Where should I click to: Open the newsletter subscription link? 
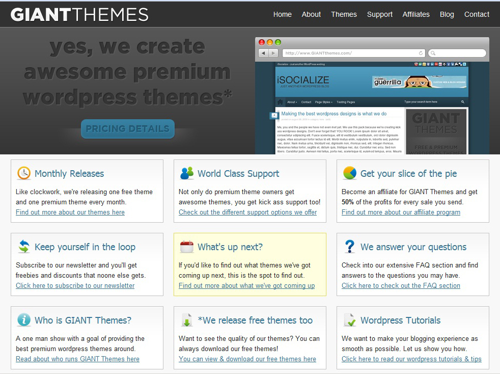[x=75, y=286]
